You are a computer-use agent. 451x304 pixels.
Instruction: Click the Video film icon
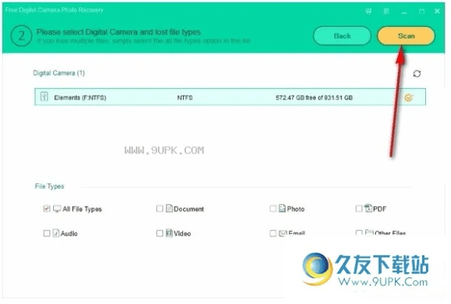tap(169, 233)
